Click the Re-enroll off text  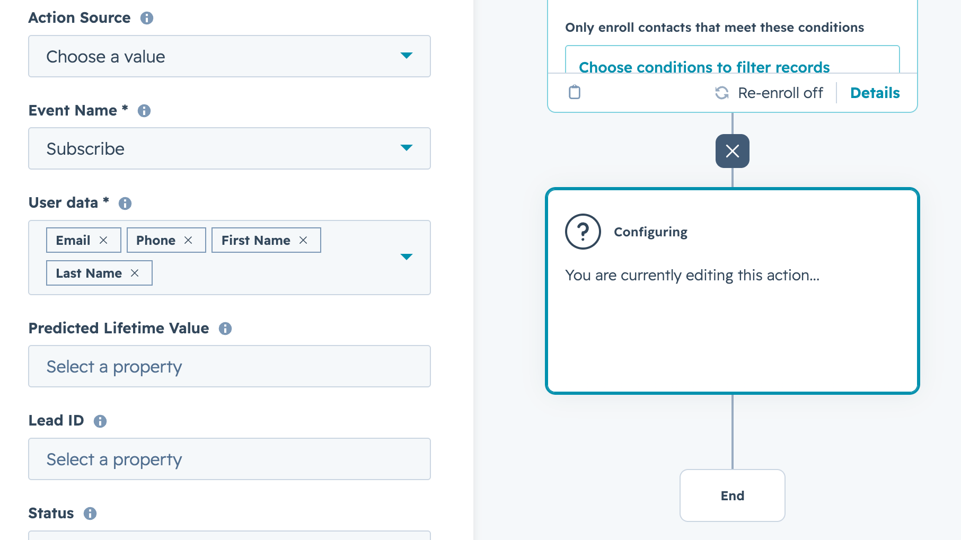coord(780,93)
